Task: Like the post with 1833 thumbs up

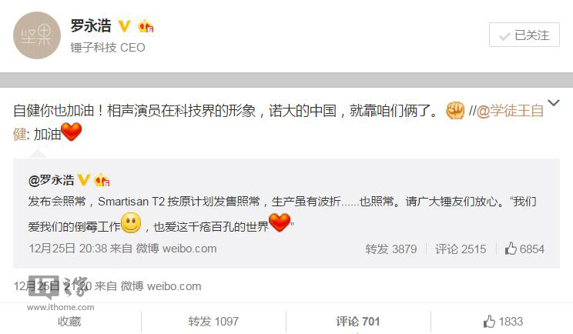Action: (x=503, y=322)
